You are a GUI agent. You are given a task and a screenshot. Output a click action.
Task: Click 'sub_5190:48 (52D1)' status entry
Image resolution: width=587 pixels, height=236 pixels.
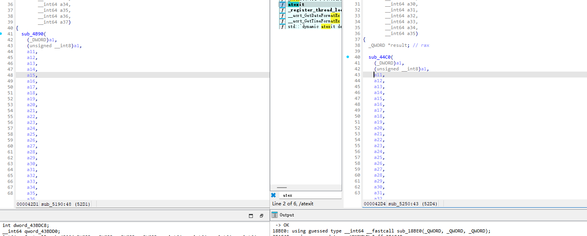[x=65, y=204]
